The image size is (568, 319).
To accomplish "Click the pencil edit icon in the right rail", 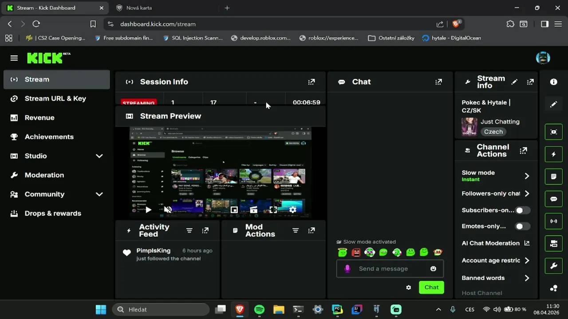I will coord(554,105).
